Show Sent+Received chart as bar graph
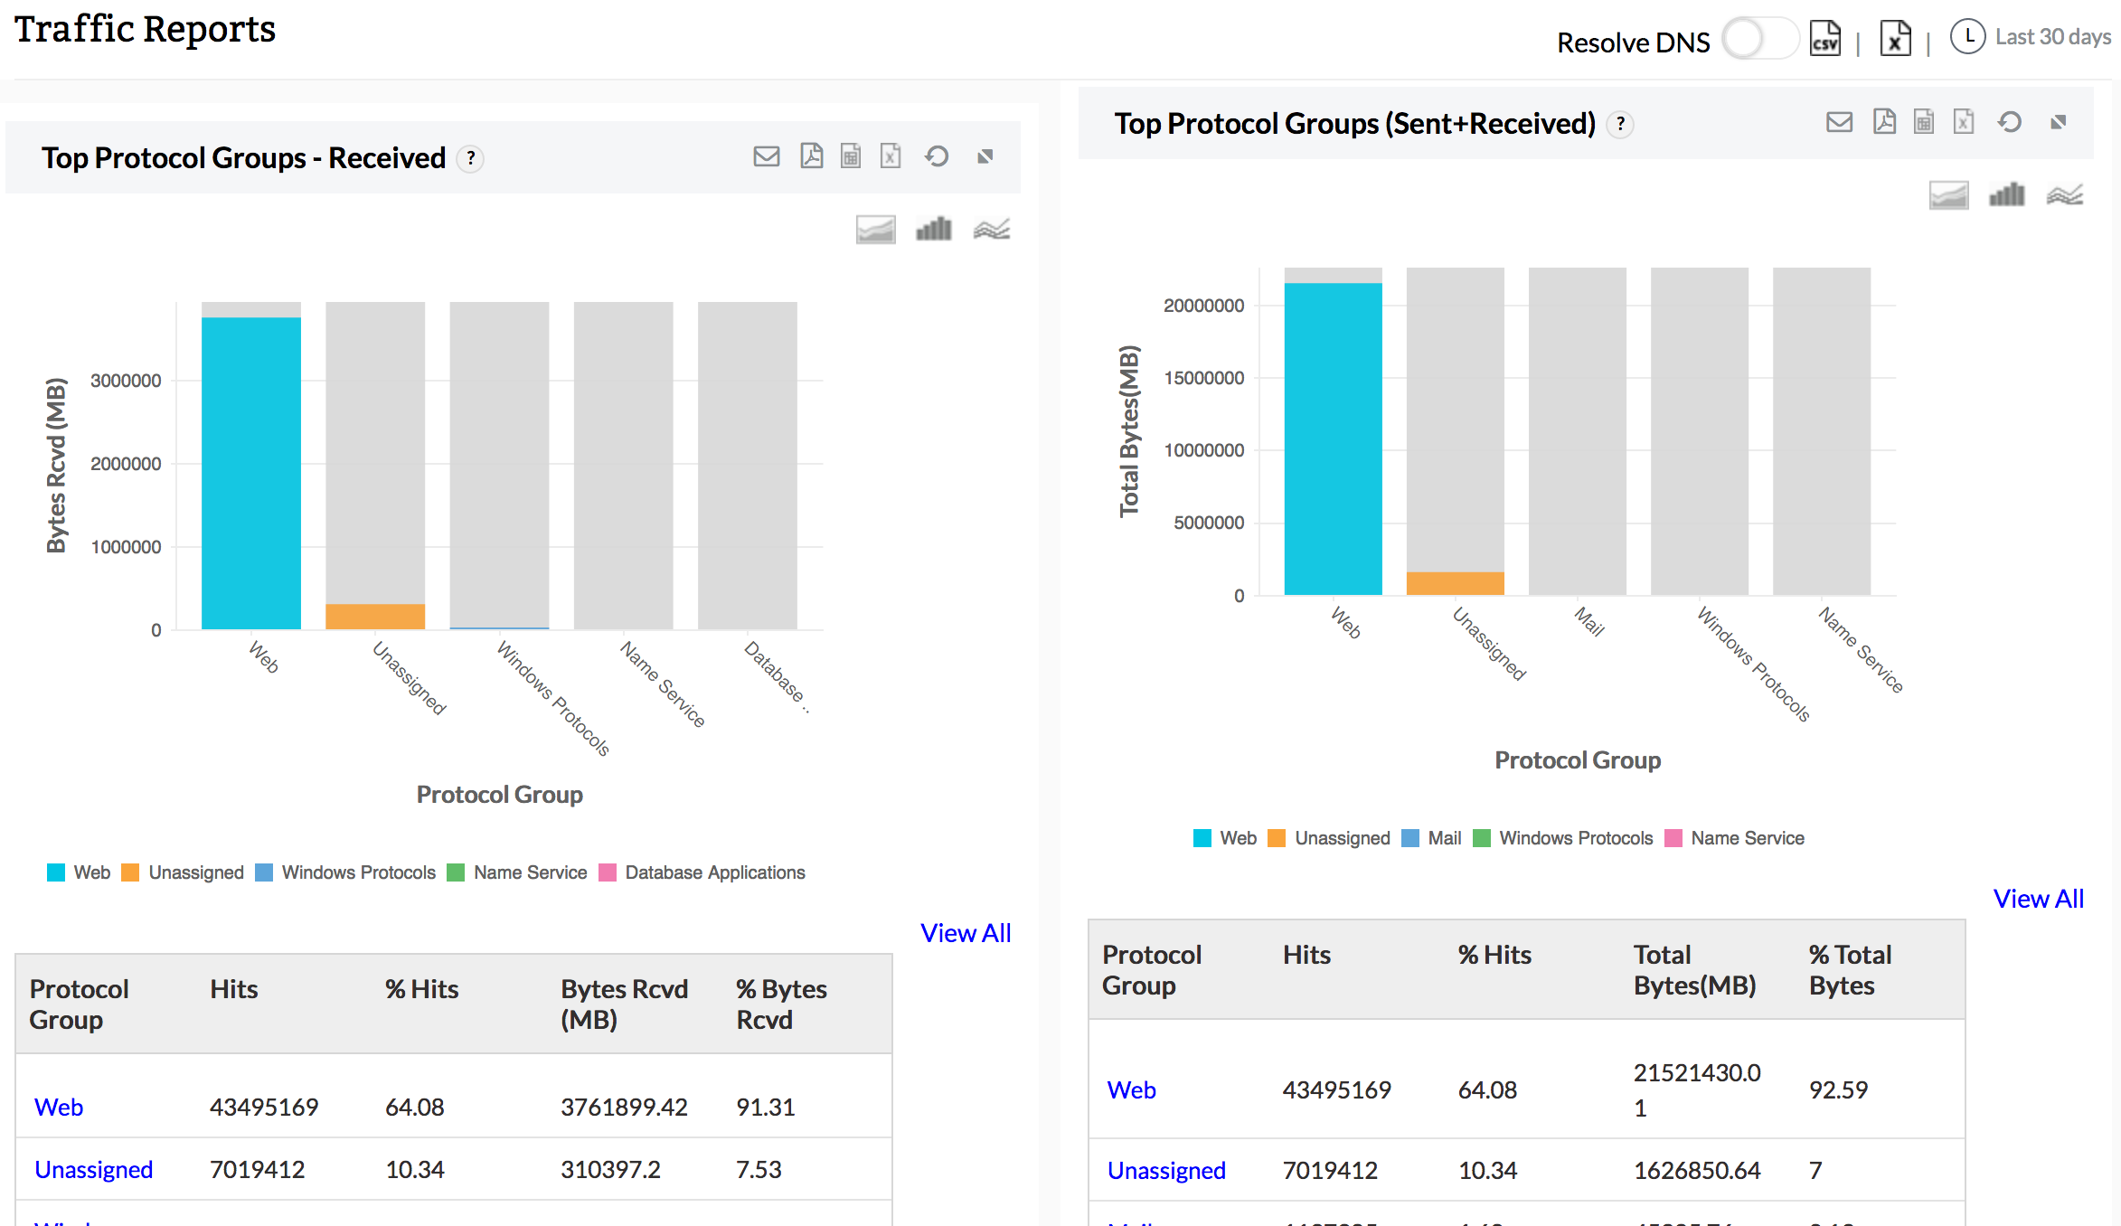2121x1226 pixels. coord(2006,195)
